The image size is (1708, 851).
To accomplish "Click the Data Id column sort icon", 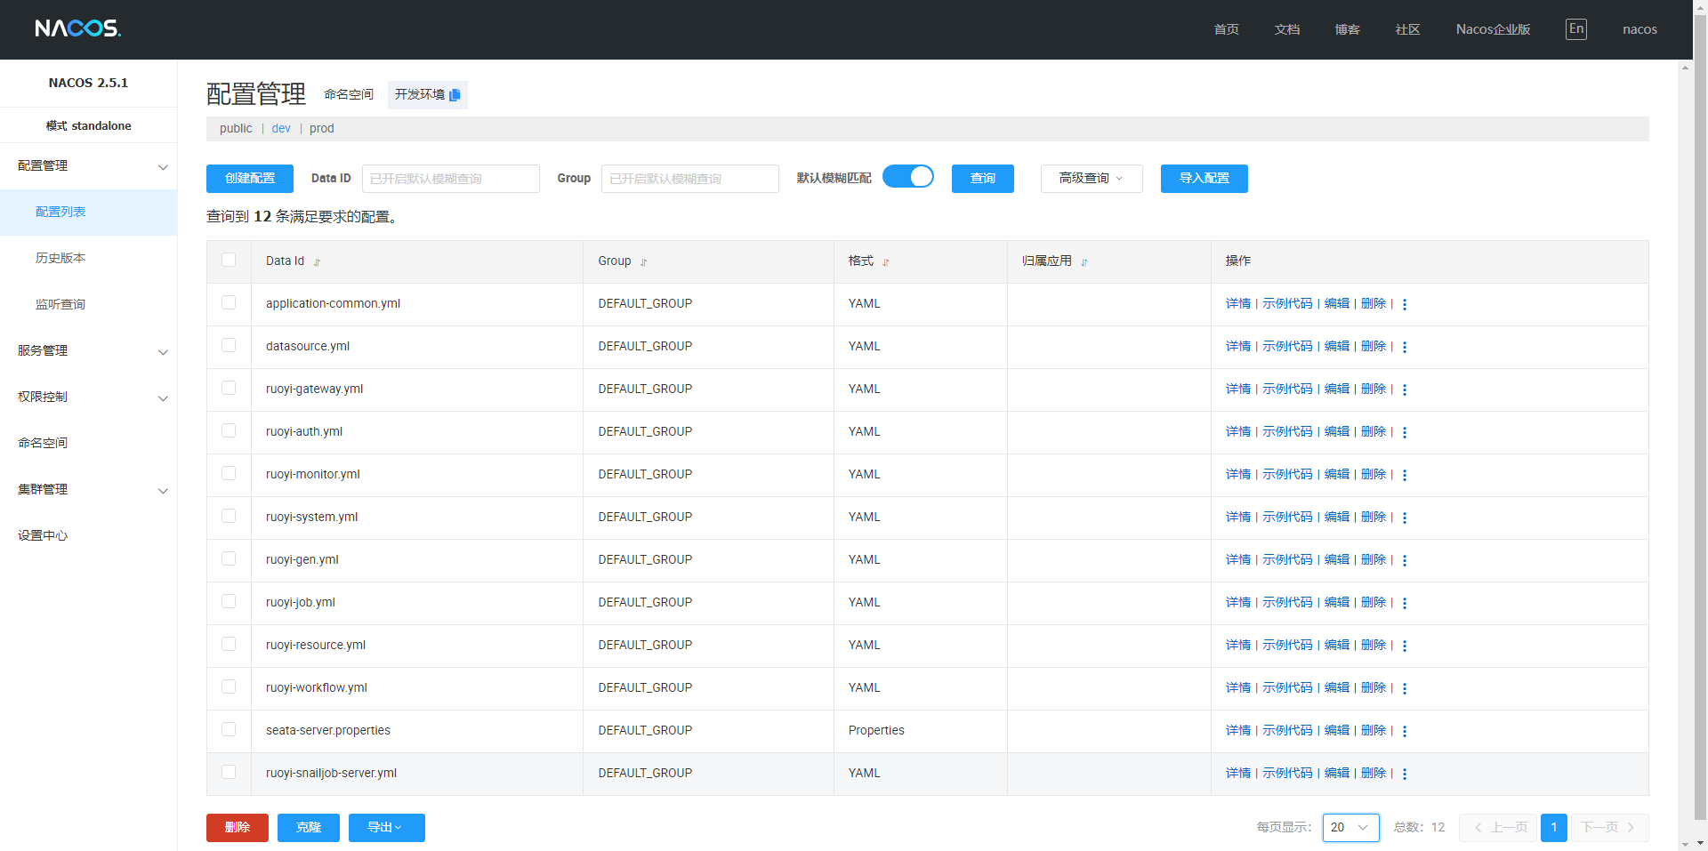I will [317, 262].
